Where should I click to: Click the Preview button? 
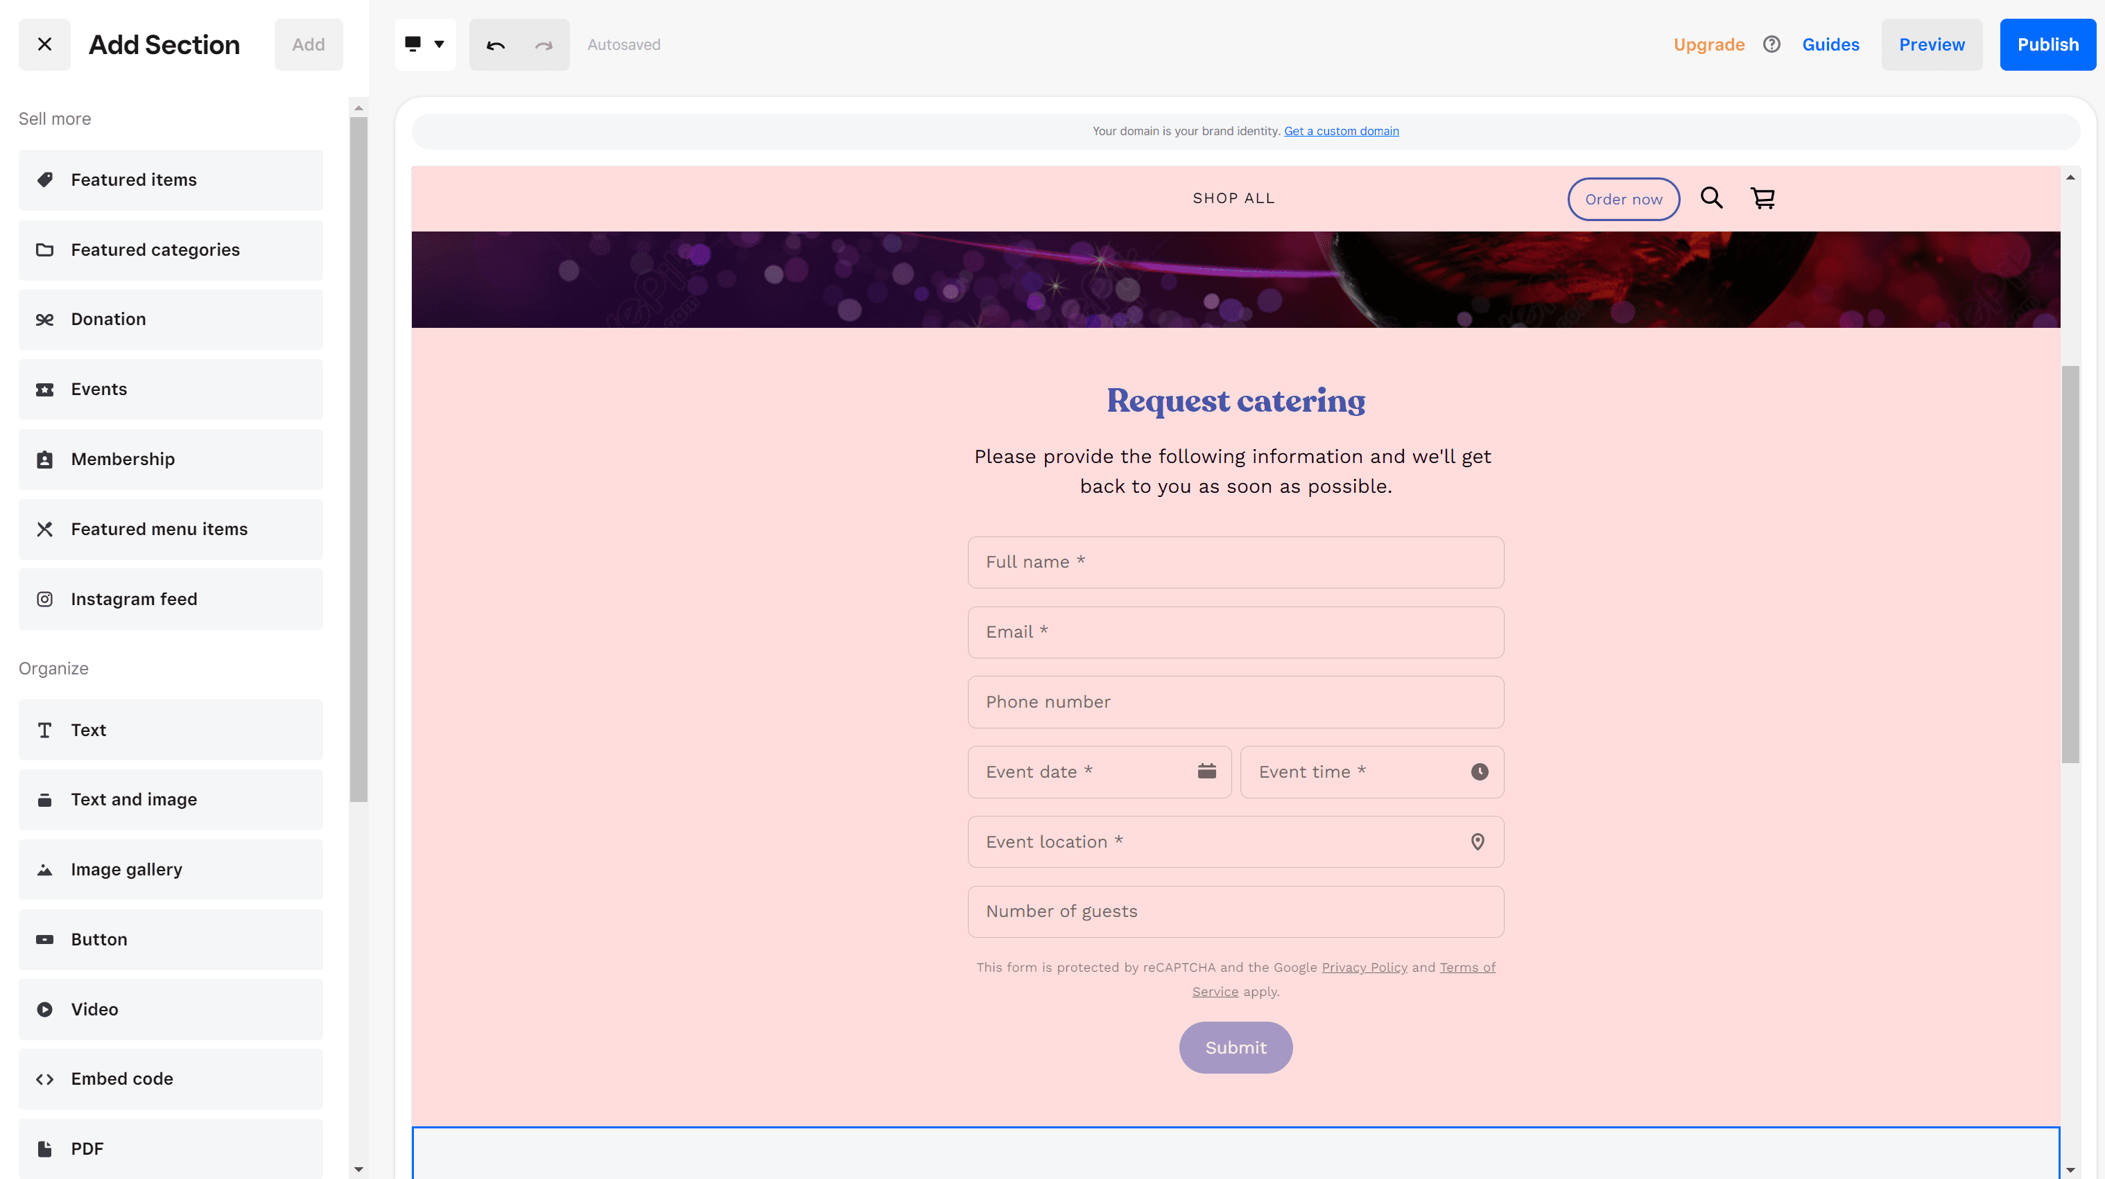[1933, 44]
